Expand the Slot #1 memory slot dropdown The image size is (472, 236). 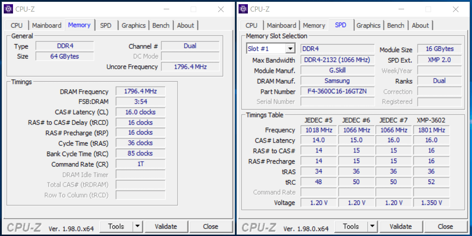pyautogui.click(x=290, y=49)
